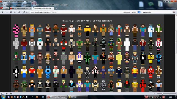Screen dimensions: 177x99
Task: Close the Minecraft Skin Search tab
Action: [x=53, y=9]
